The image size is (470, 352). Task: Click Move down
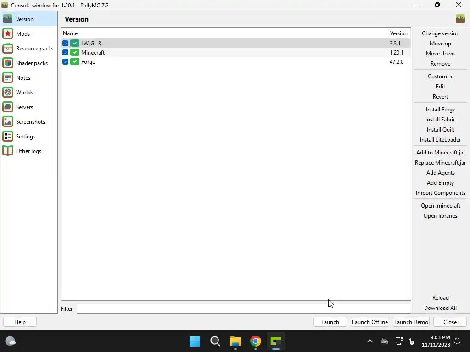click(x=440, y=53)
